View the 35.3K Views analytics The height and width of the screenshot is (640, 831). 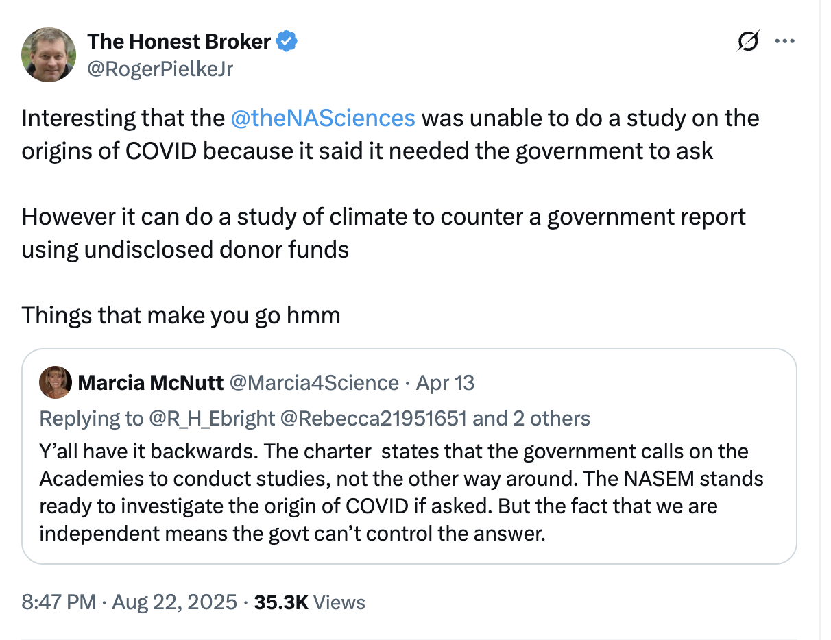309,602
